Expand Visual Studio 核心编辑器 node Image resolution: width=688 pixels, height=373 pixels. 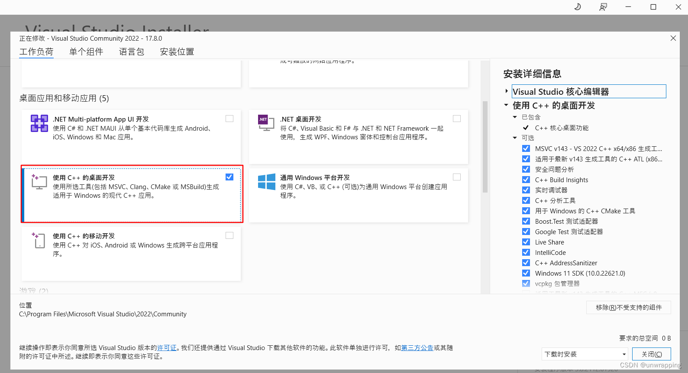pos(507,91)
